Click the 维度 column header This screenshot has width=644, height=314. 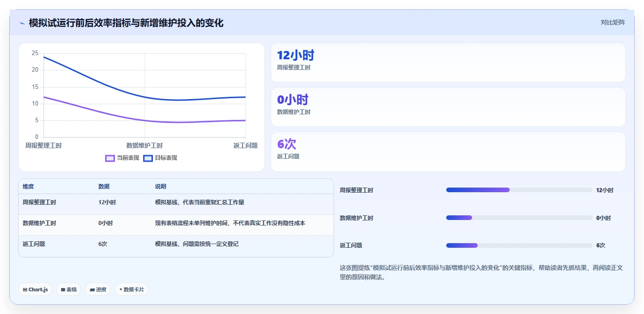(28, 187)
